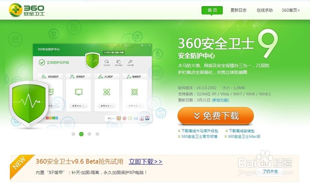Viewport: 310px width, 183px height.
Task: Click the blue square icon at preview bottom-left
Action: (x=57, y=118)
